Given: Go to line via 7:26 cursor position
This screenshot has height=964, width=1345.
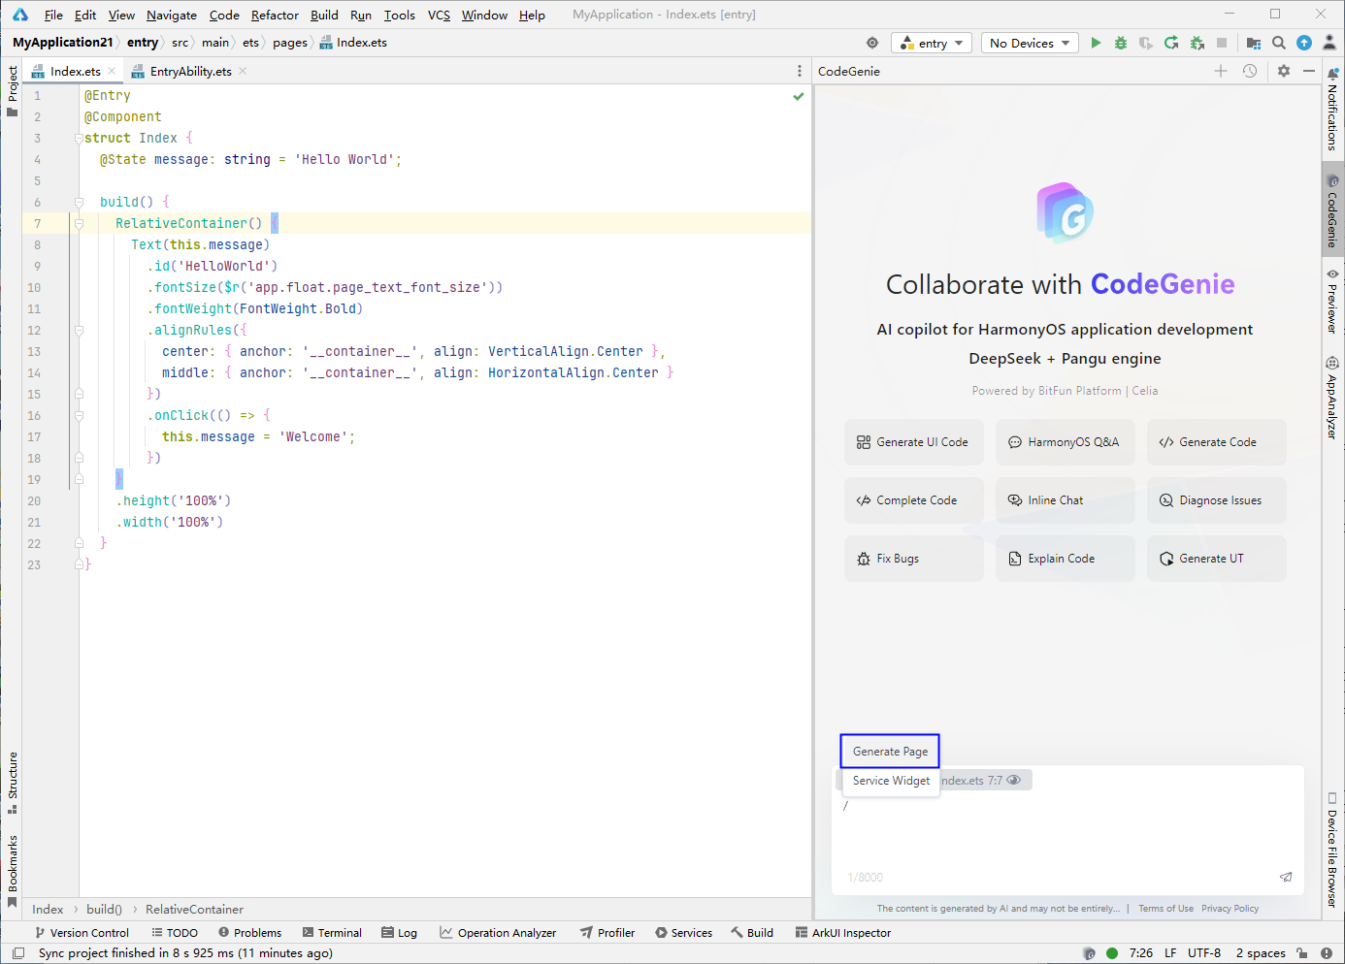Looking at the screenshot, I should [x=1141, y=953].
